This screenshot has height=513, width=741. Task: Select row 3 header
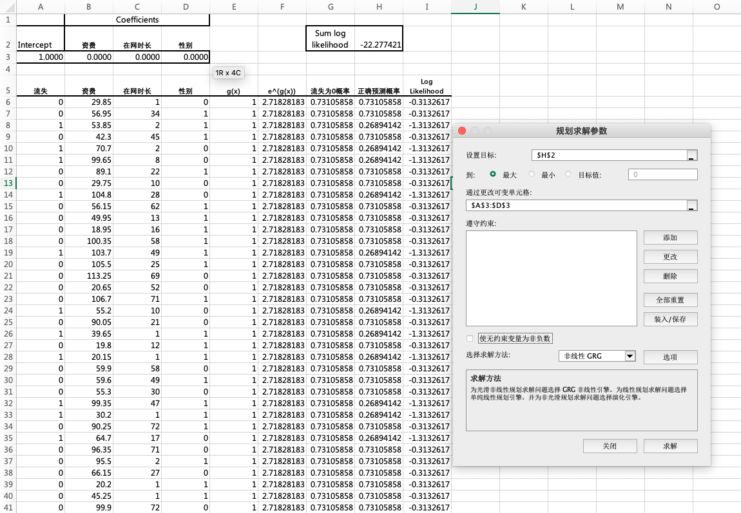tap(8, 57)
